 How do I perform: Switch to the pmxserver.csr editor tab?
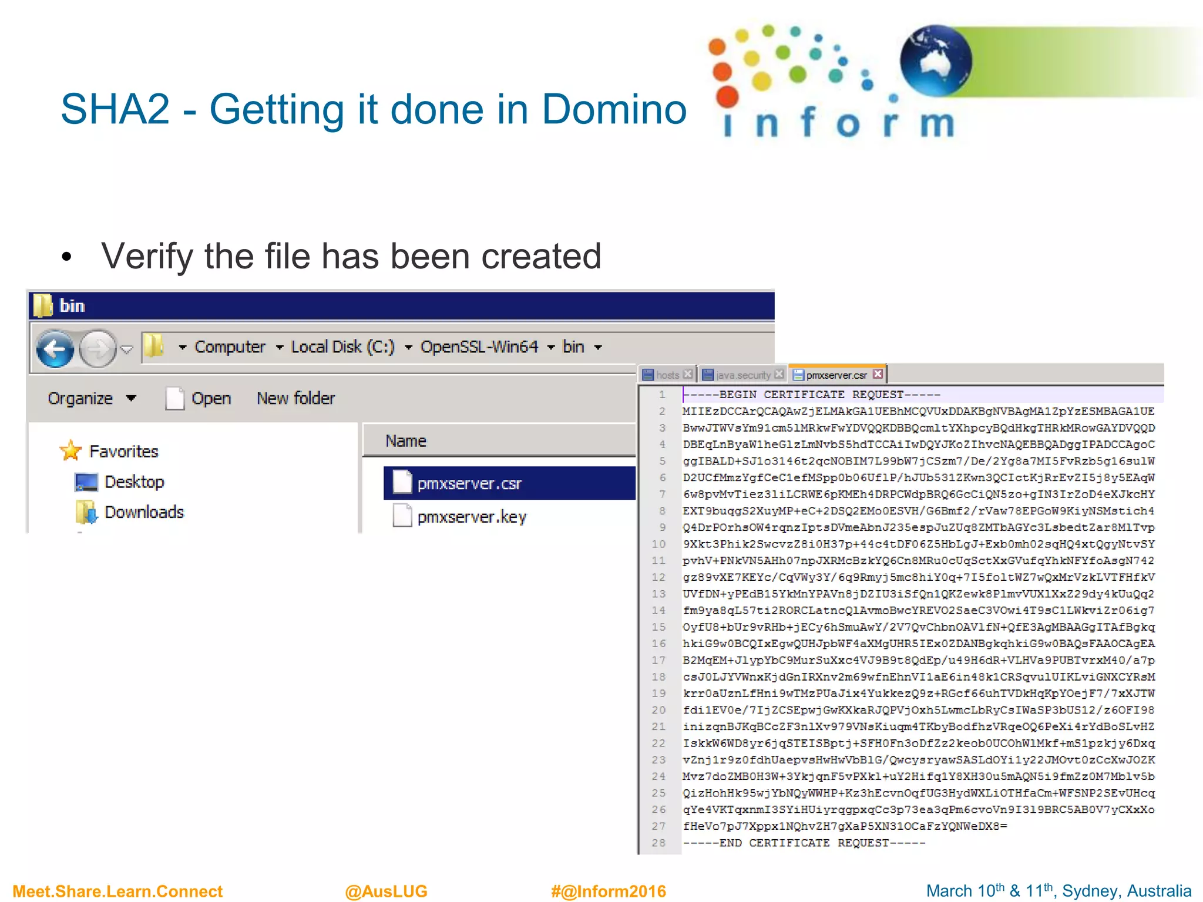pos(836,375)
